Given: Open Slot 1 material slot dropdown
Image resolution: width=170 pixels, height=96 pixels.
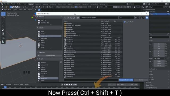Looking at the screenshot, I should (91, 7).
